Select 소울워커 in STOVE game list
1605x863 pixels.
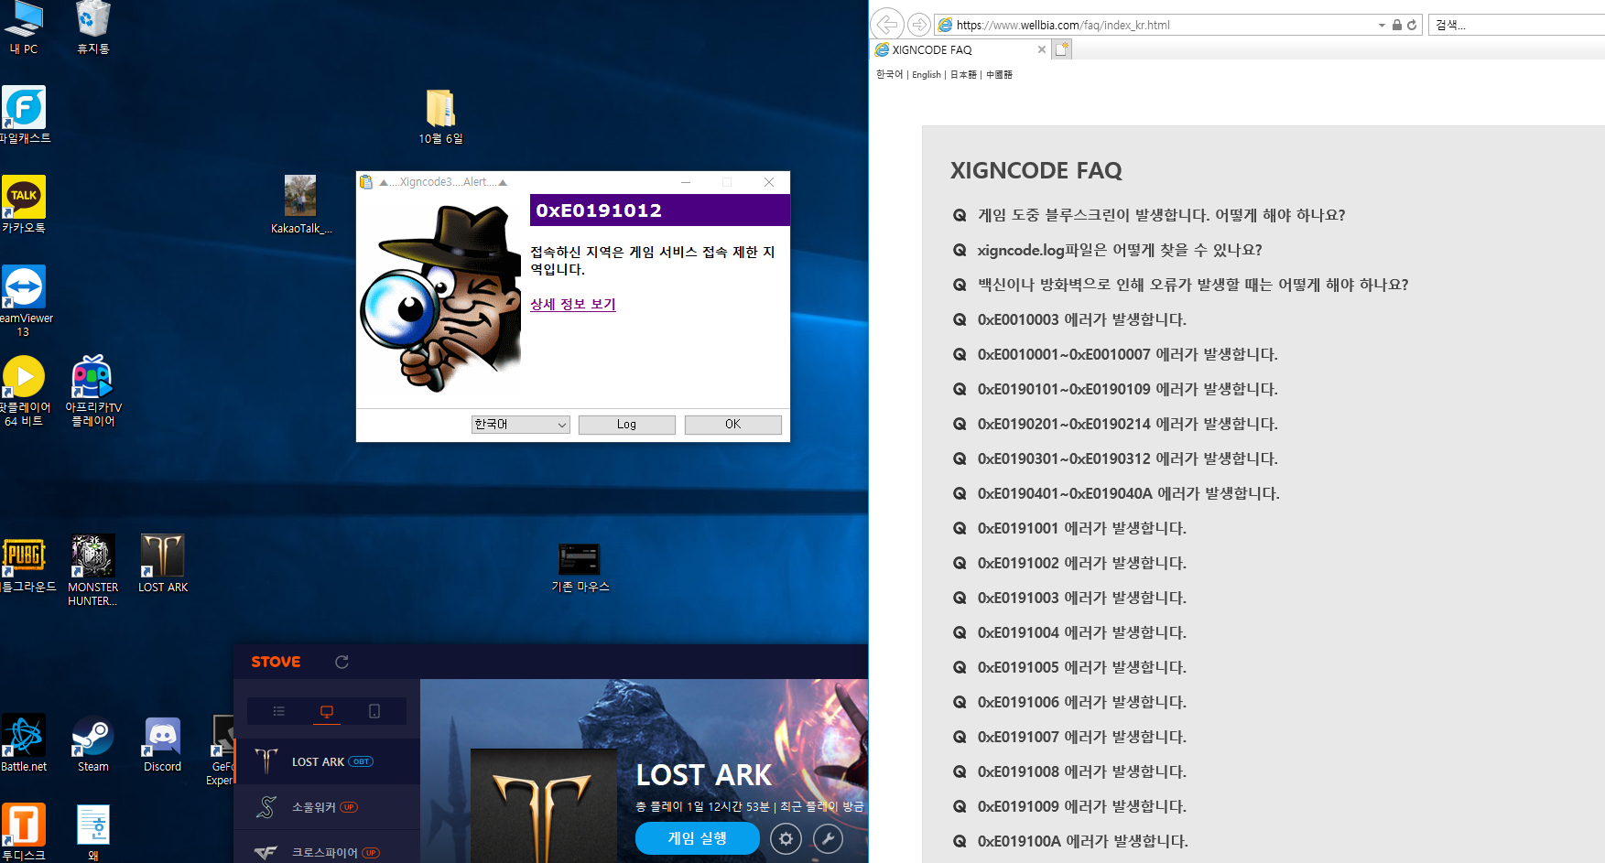328,807
